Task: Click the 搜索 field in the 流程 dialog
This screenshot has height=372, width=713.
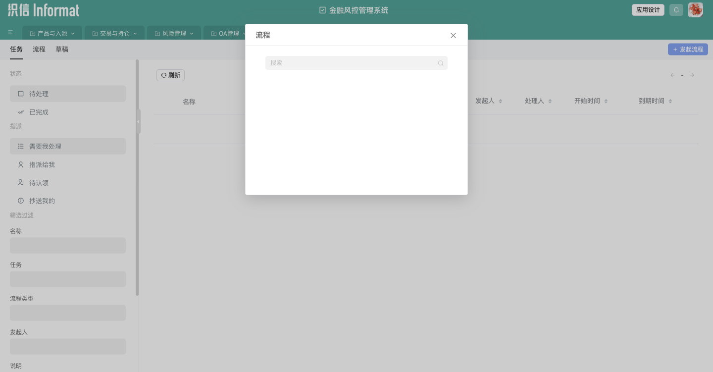Action: [x=356, y=63]
